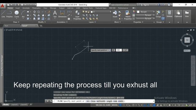This screenshot has width=196, height=110.
Task: Toggle MODEL space button in status bar
Action: pos(115,105)
